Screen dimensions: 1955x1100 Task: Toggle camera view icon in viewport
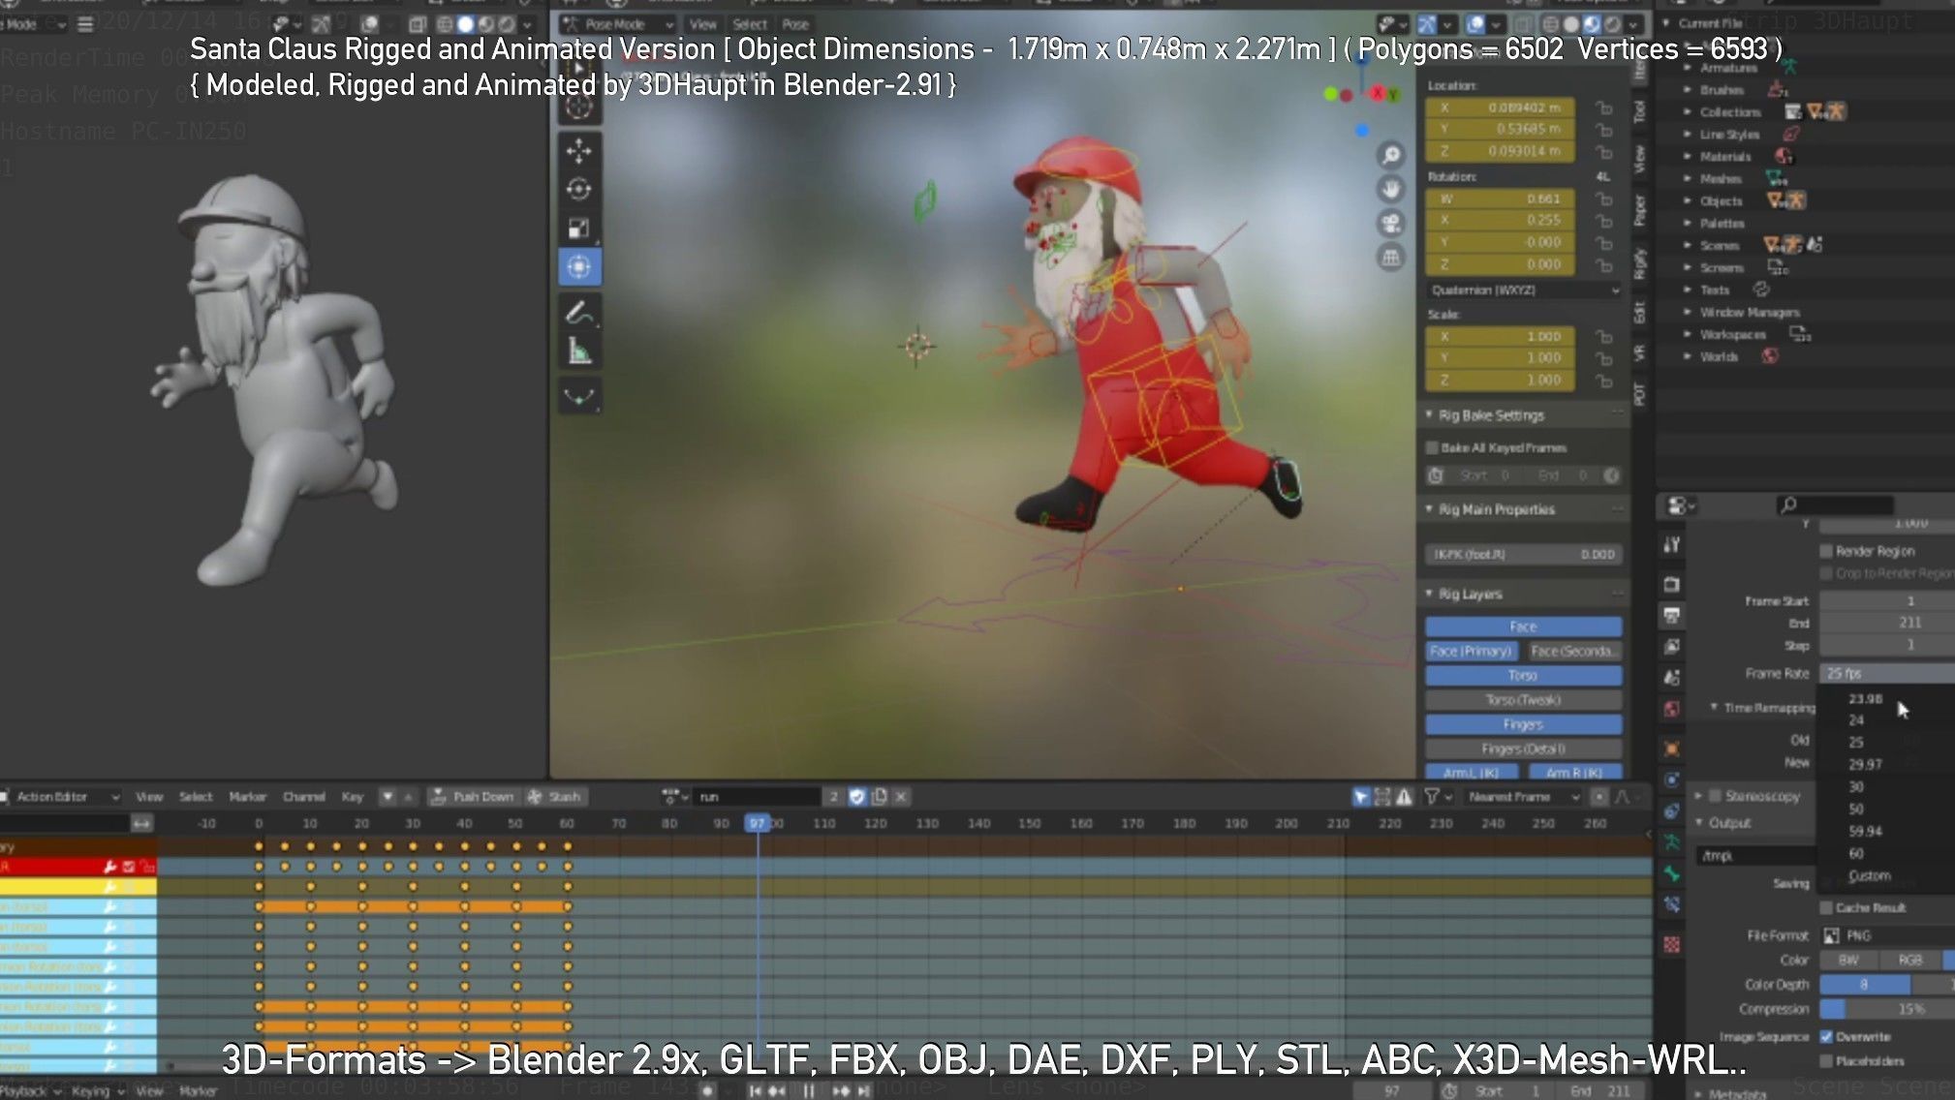coord(1391,224)
